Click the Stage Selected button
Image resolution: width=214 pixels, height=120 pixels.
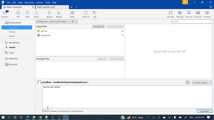click(116, 59)
